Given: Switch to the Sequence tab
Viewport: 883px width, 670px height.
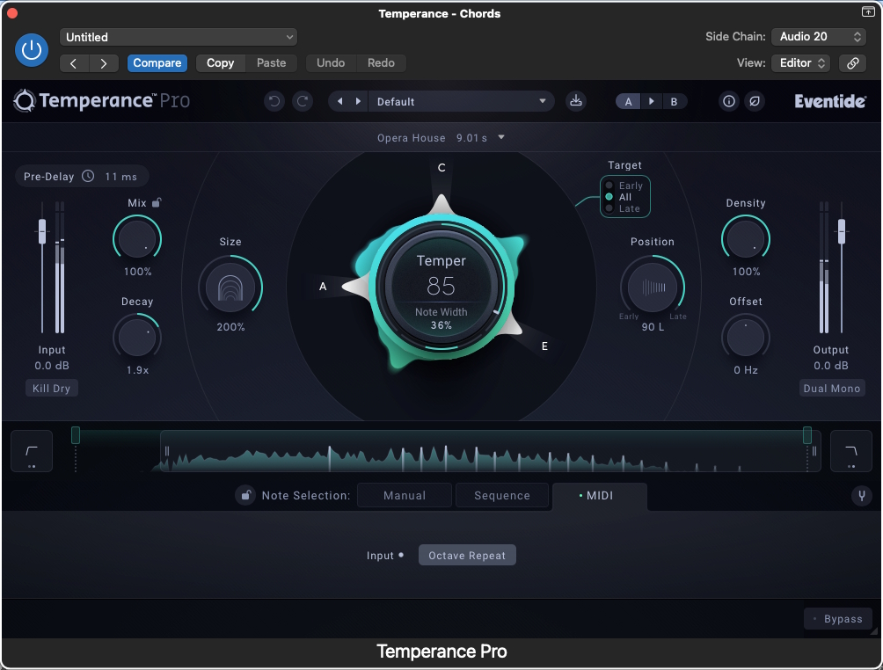Looking at the screenshot, I should pyautogui.click(x=501, y=496).
